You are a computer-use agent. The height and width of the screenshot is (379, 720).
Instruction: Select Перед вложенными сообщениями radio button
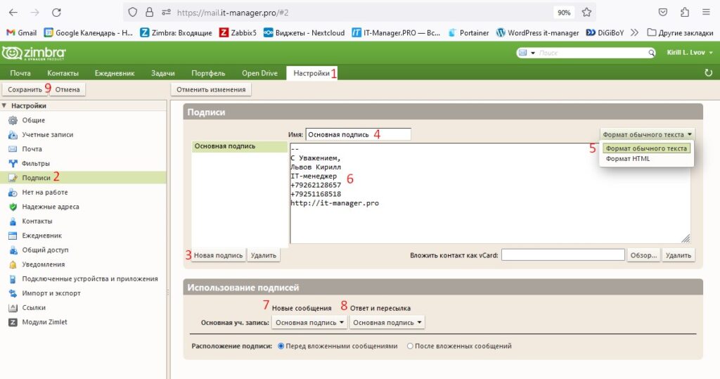coord(281,347)
